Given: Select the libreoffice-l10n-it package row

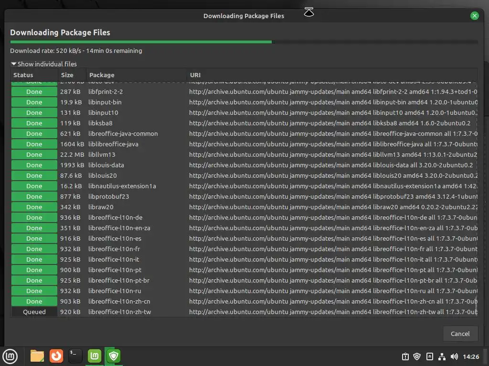Looking at the screenshot, I should tap(244, 259).
